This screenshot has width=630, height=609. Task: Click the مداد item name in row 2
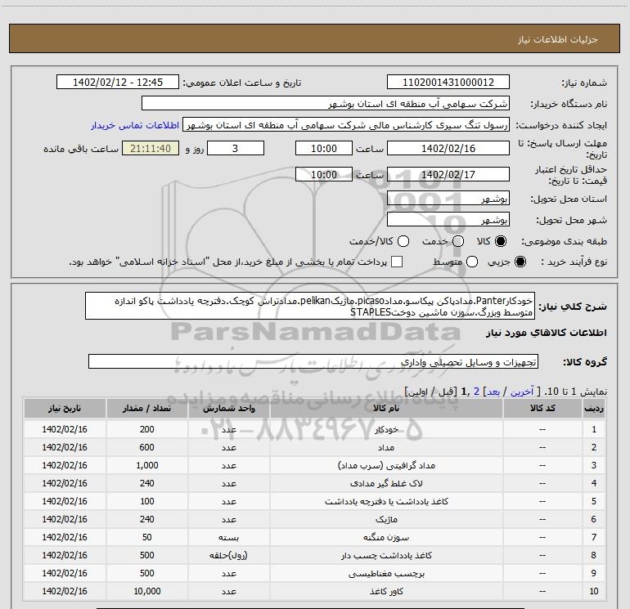(386, 448)
